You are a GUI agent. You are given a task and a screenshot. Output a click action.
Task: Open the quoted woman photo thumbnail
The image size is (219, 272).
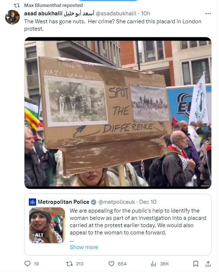coord(47,225)
